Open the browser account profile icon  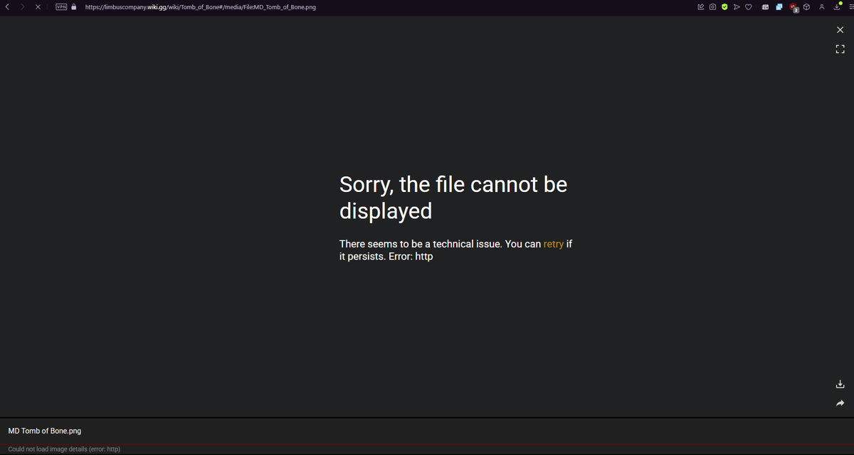[x=822, y=7]
